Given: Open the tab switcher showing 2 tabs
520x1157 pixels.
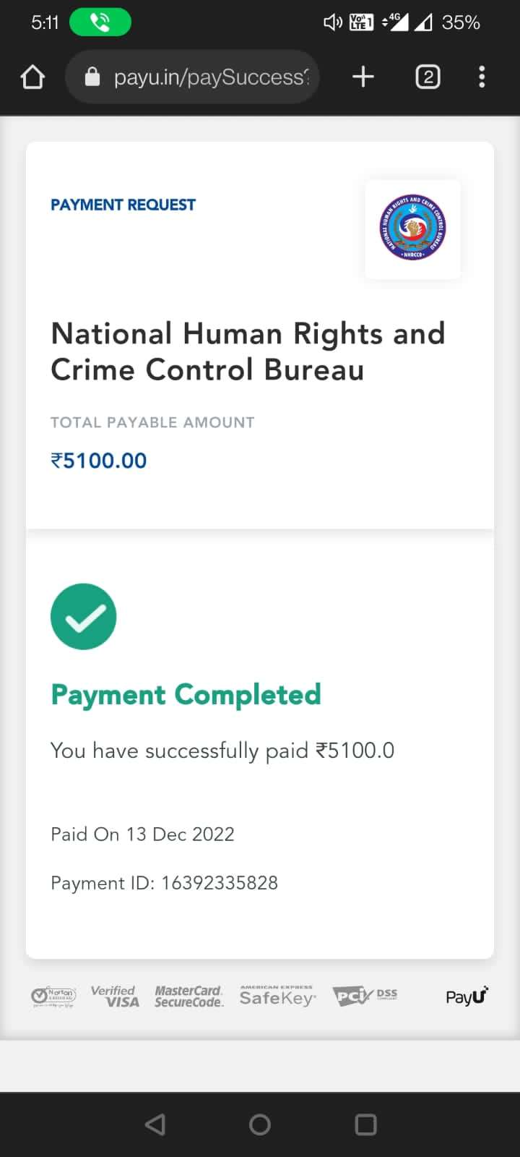Looking at the screenshot, I should pos(428,77).
